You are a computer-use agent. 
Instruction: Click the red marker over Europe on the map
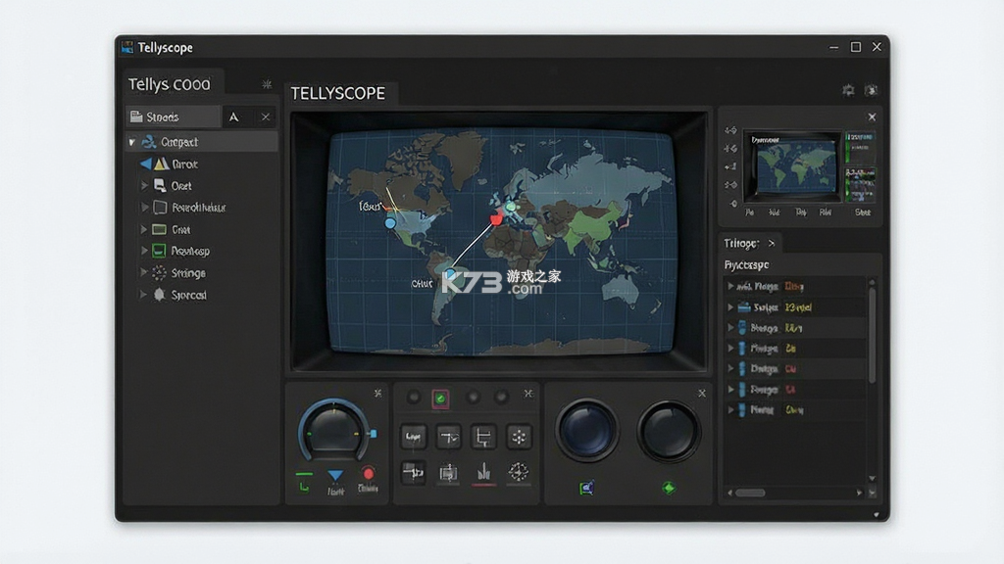point(496,219)
